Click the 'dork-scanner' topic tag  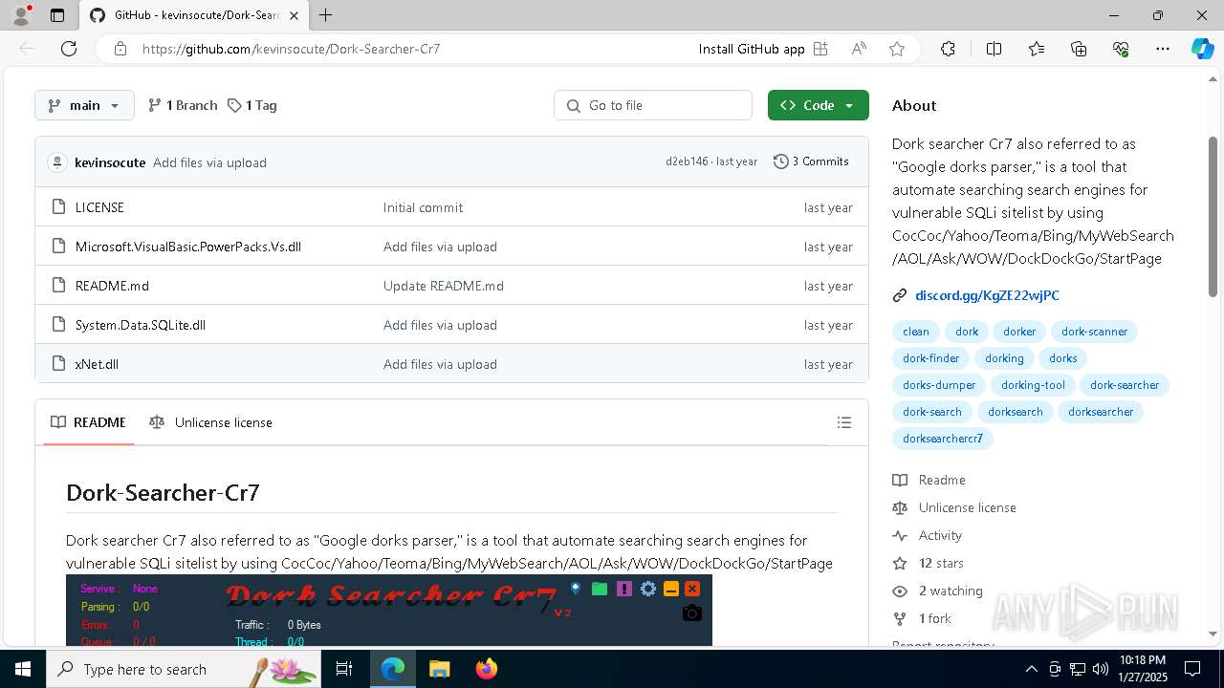[x=1094, y=332]
